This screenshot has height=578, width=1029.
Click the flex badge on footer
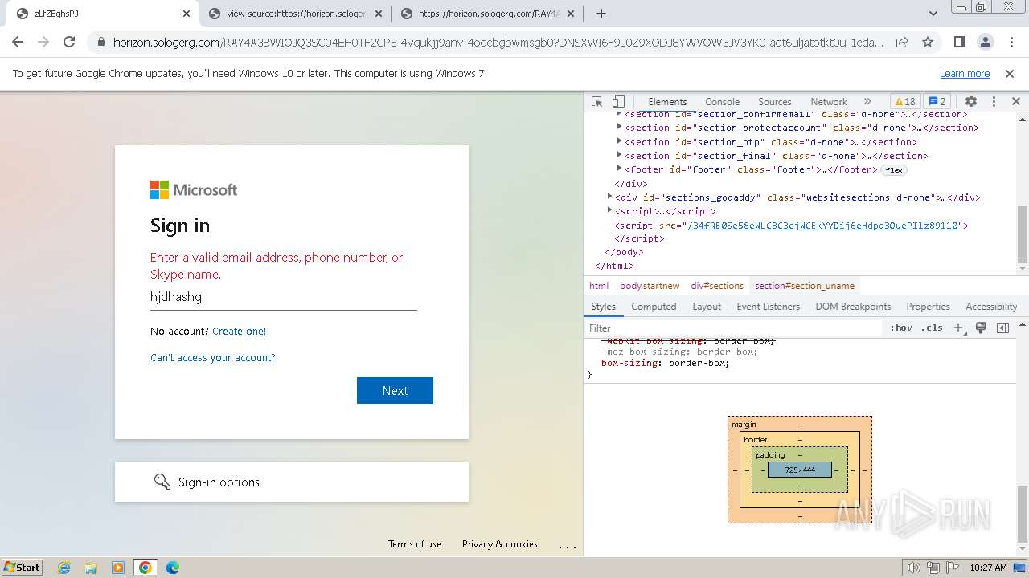pyautogui.click(x=893, y=170)
